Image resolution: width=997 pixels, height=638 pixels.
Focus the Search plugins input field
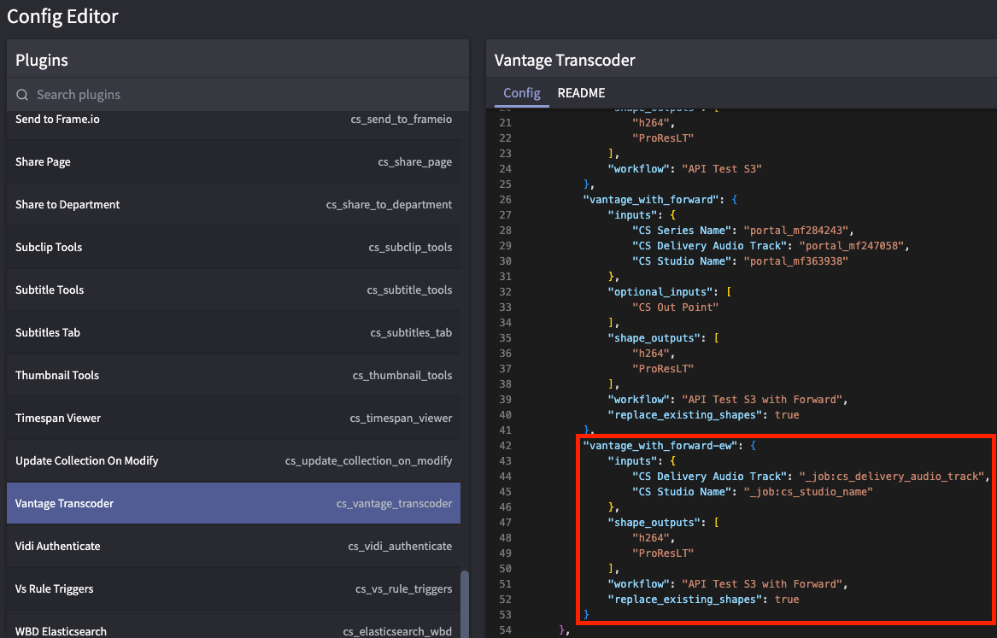tap(238, 95)
